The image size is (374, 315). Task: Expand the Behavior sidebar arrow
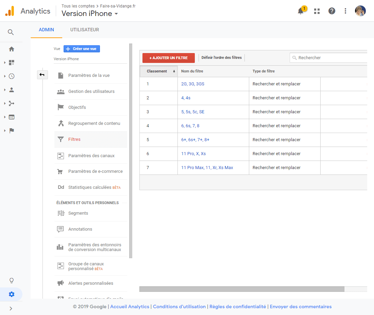tap(5, 117)
